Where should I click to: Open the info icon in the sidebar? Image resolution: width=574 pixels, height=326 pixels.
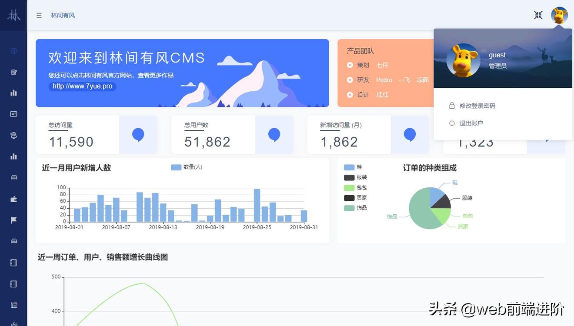[14, 51]
